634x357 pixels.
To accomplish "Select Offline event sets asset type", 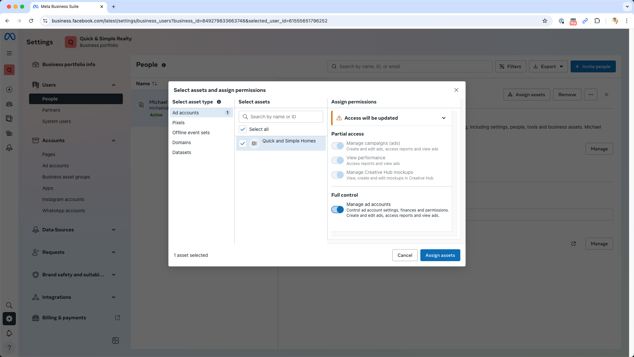I will tap(201, 133).
